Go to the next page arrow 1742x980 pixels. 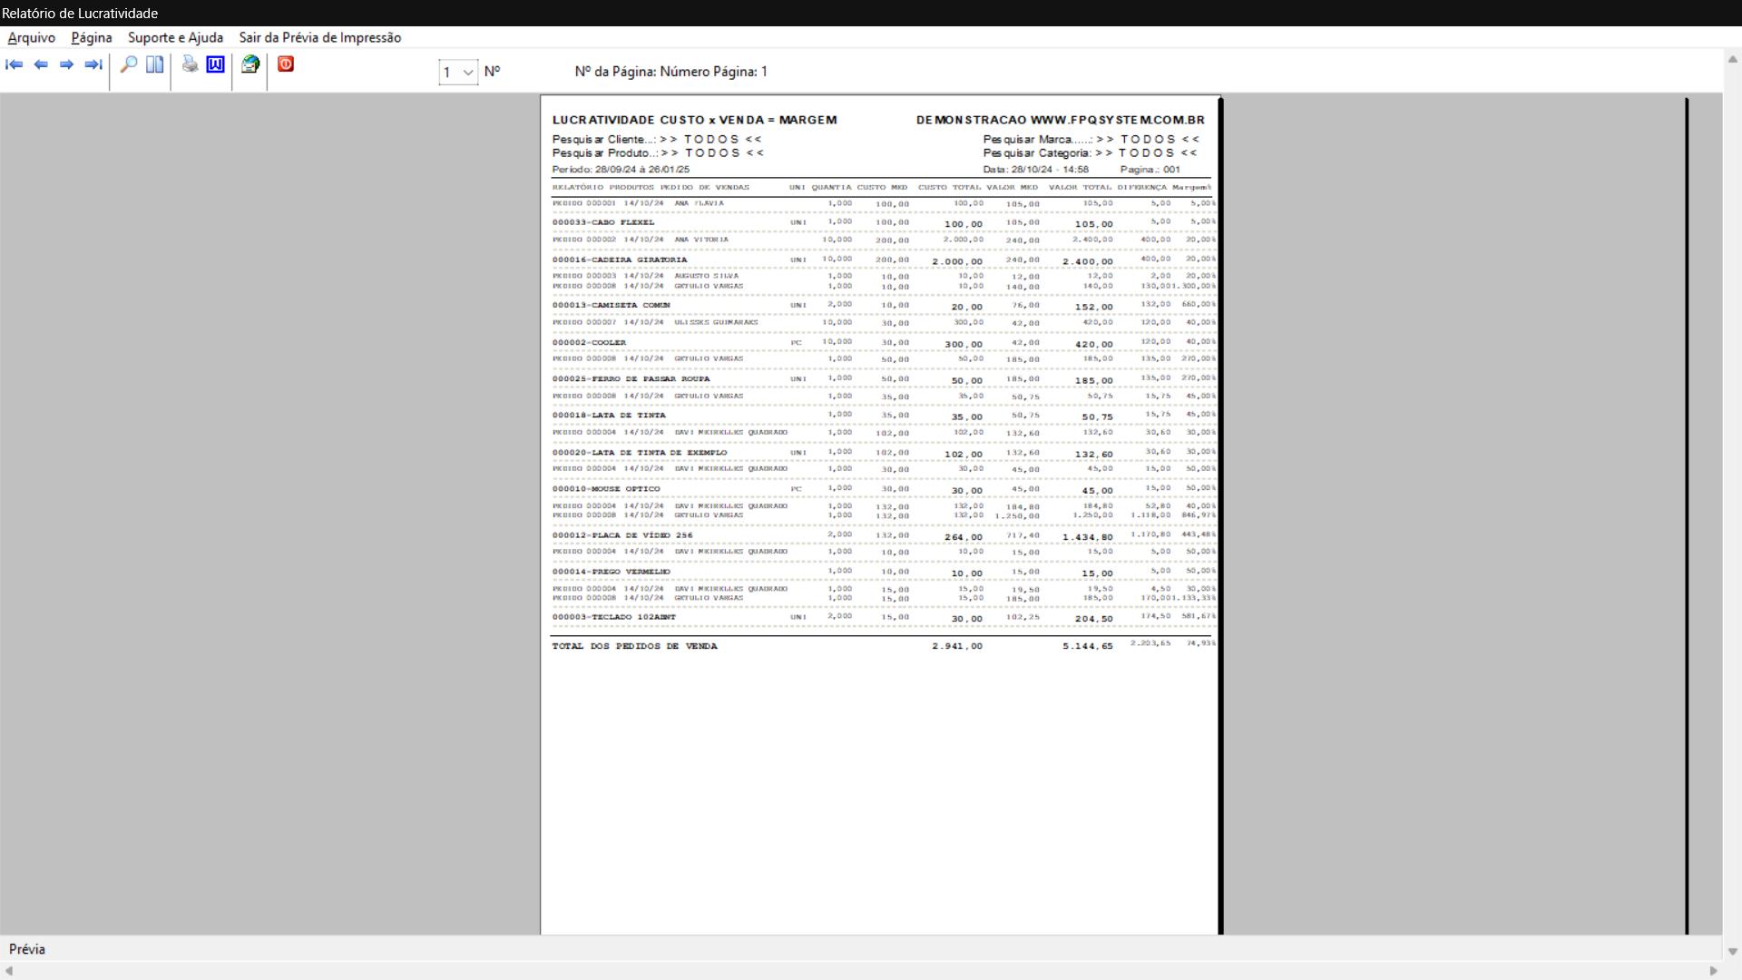tap(66, 64)
